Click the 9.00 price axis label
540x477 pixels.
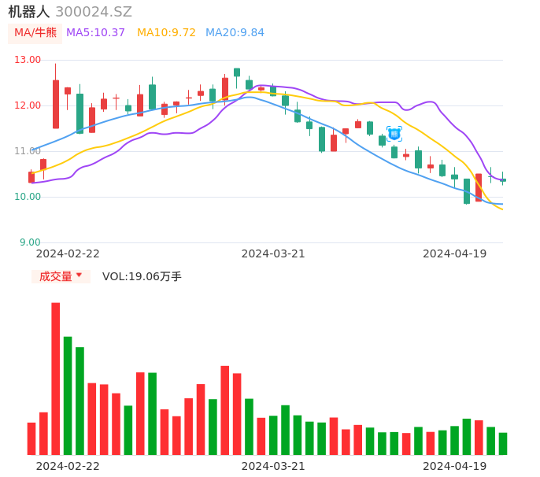pos(30,242)
